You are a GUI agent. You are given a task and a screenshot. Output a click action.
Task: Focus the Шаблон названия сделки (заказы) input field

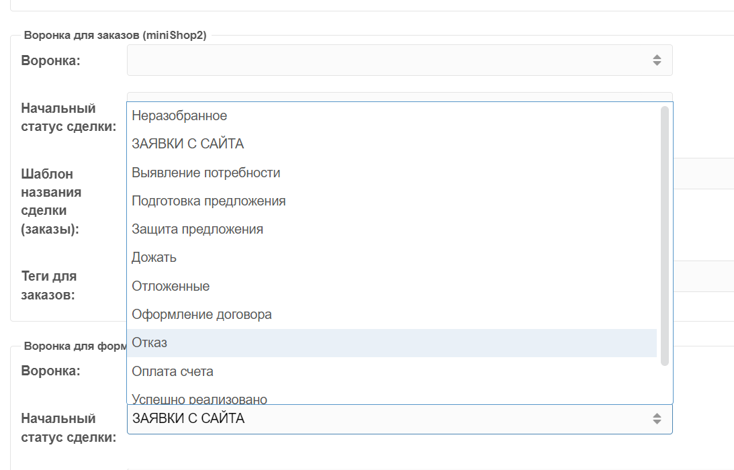[x=702, y=173]
